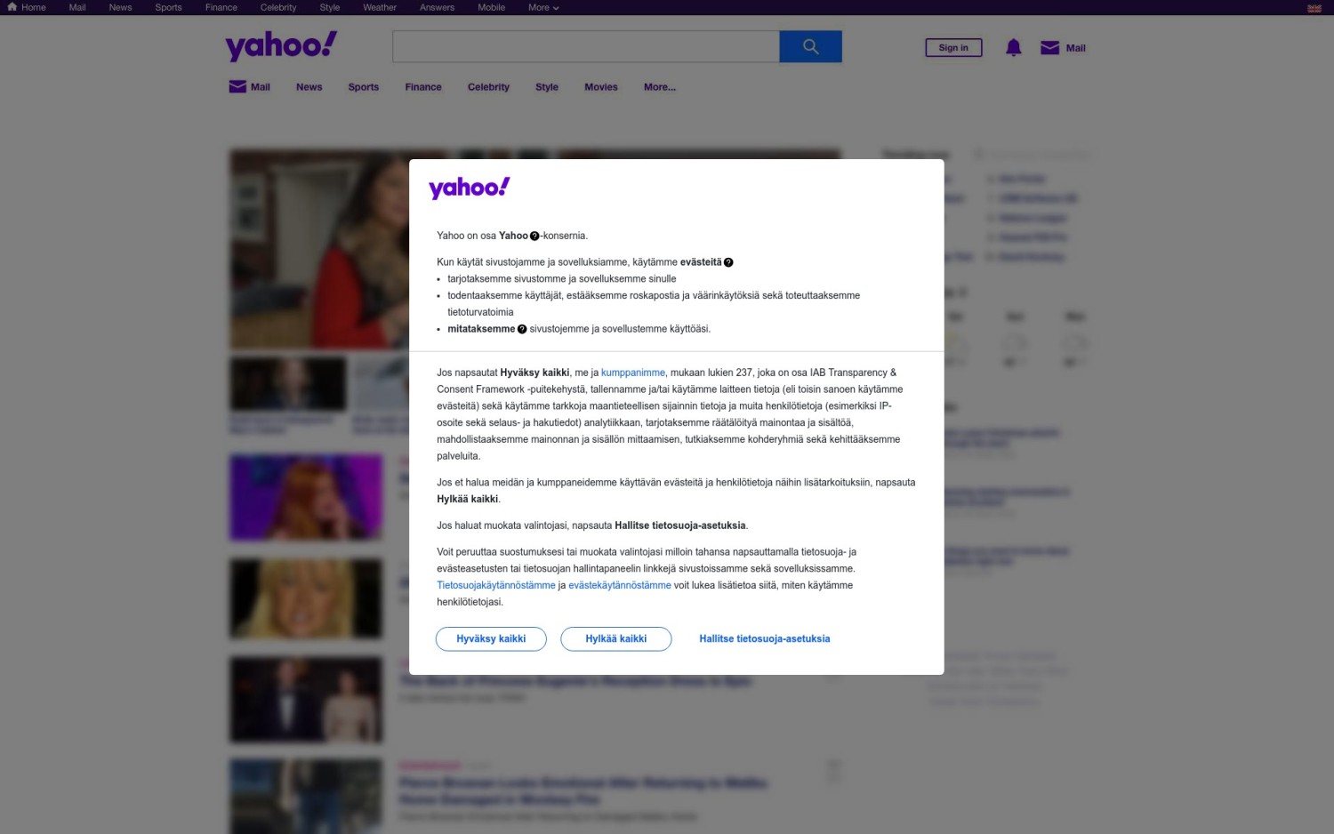Open the Weather item in the top bar
1334x834 pixels.
click(380, 7)
